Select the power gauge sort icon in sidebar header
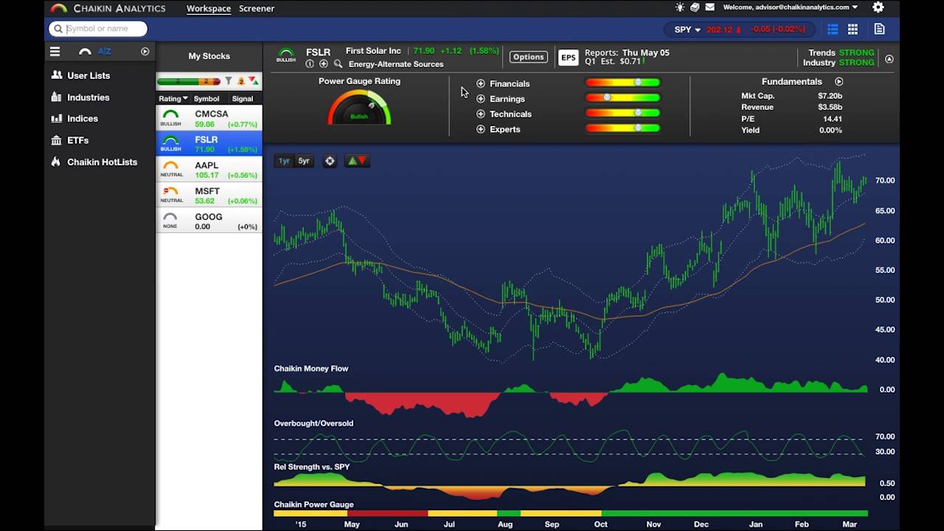The height and width of the screenshot is (531, 944). pos(85,52)
